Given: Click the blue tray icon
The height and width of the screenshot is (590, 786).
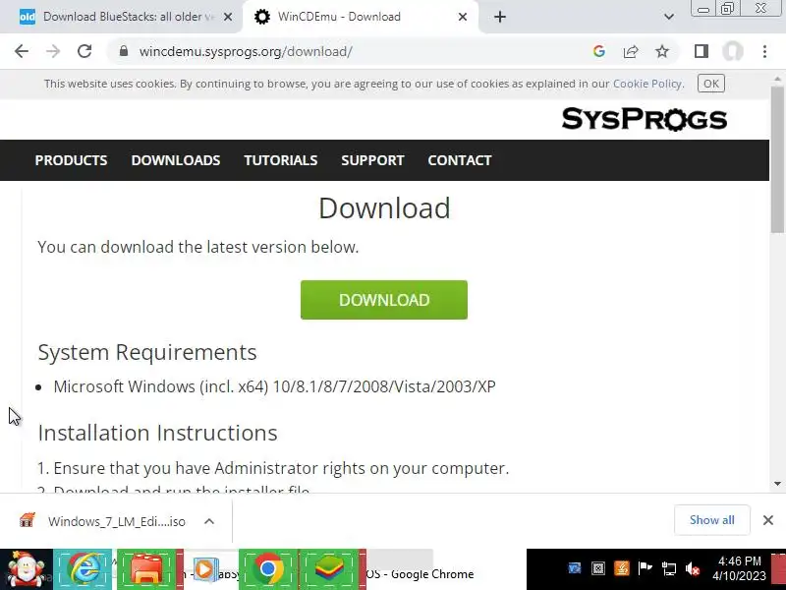Looking at the screenshot, I should 575,568.
